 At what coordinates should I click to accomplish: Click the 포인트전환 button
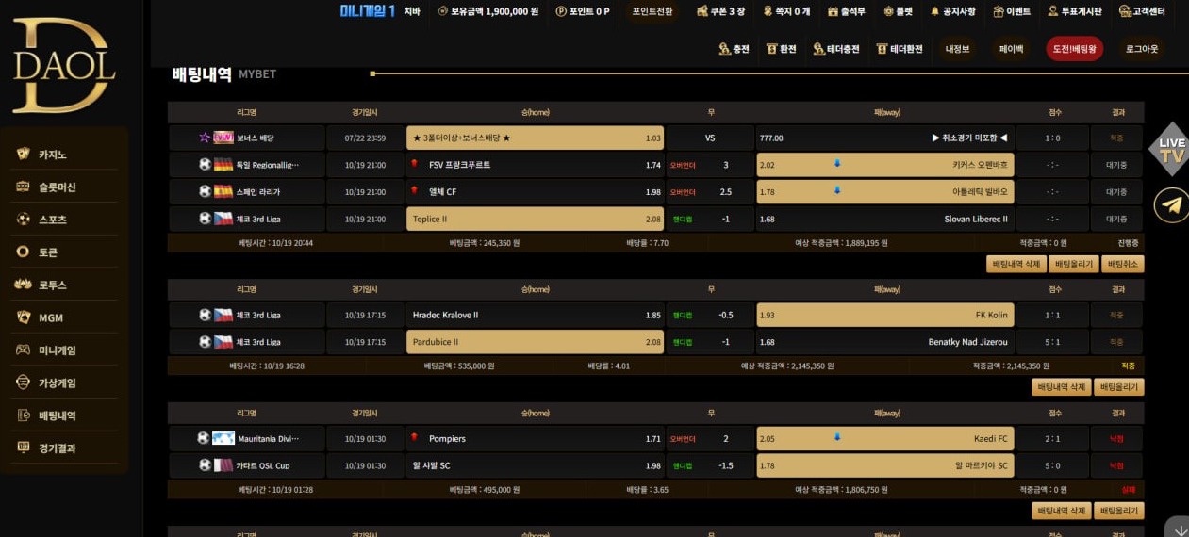tap(652, 11)
